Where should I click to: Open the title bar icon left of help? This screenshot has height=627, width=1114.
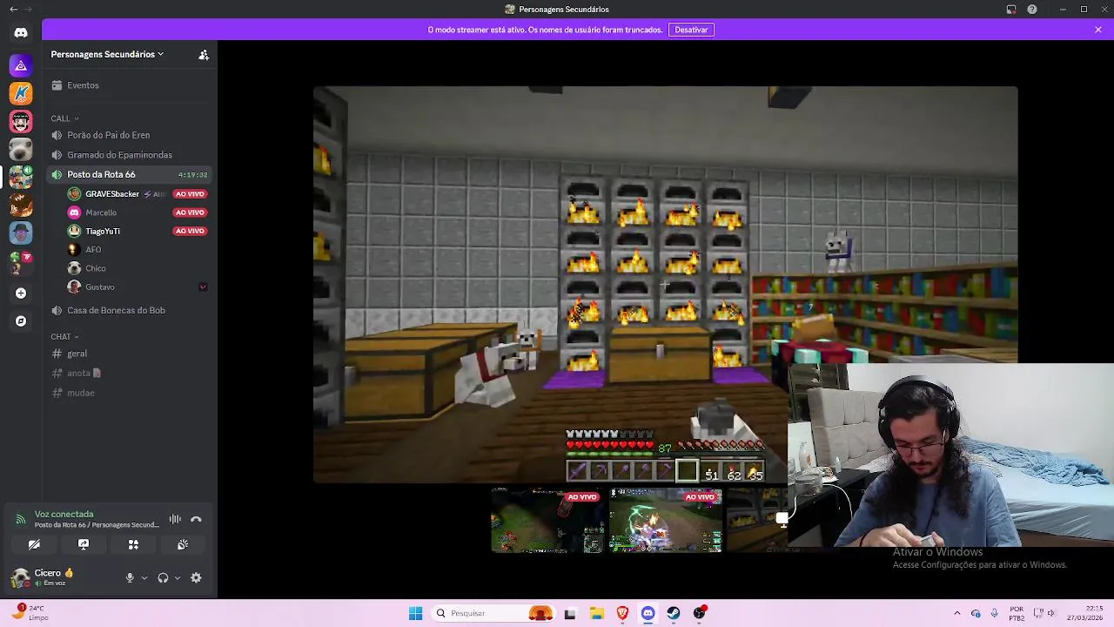click(1011, 9)
